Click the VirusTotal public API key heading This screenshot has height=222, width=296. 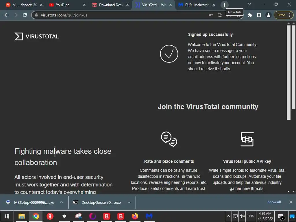point(247,161)
